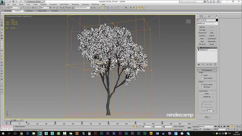242x136 pixels.
Task: Click Viber icon in the taskbar
Action: click(170, 133)
